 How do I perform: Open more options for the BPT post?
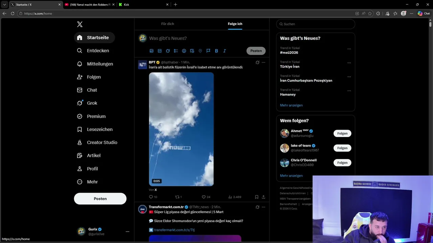tap(264, 62)
